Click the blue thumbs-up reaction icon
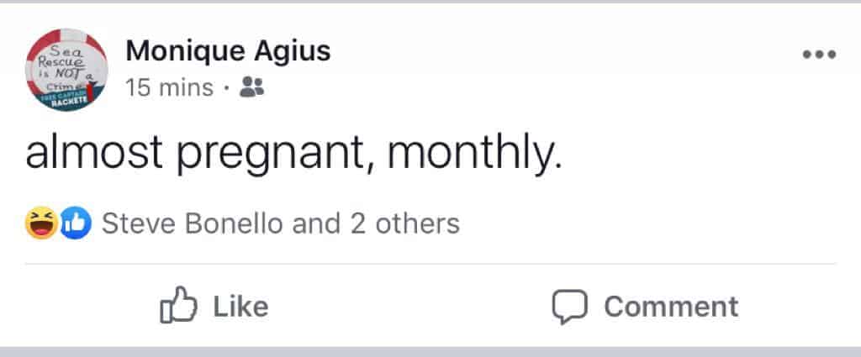This screenshot has width=861, height=357. [x=78, y=224]
